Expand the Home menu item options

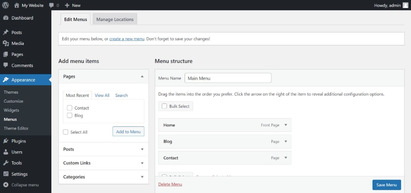click(x=286, y=125)
